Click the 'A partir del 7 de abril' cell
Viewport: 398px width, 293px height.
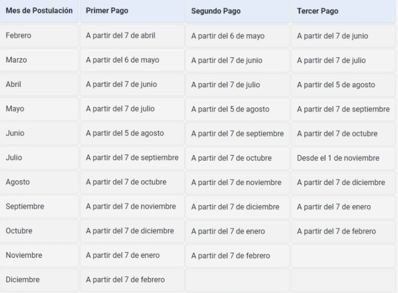(x=120, y=35)
